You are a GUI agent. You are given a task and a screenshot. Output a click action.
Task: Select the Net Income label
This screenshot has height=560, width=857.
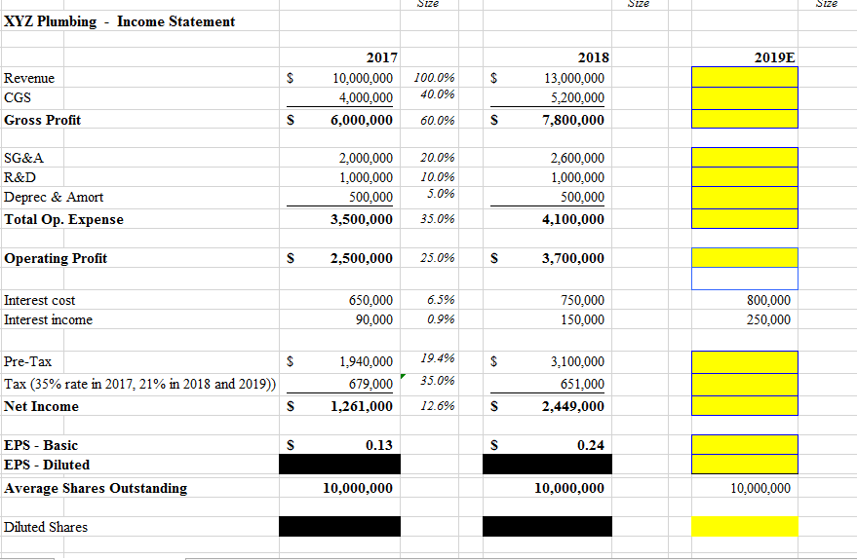pyautogui.click(x=42, y=407)
